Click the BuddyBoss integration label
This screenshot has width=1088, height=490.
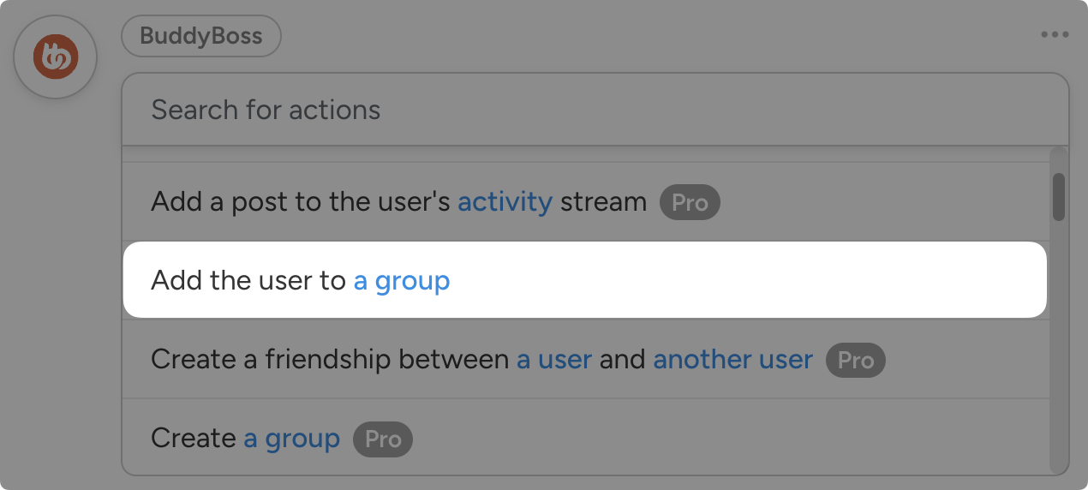[200, 37]
